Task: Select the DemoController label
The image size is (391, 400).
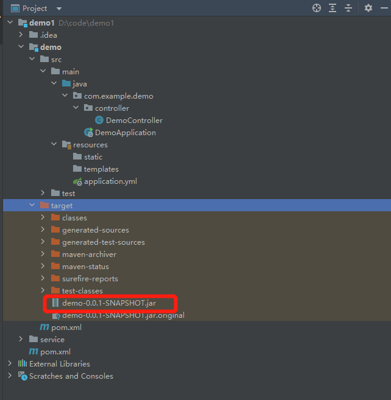Action: [134, 121]
